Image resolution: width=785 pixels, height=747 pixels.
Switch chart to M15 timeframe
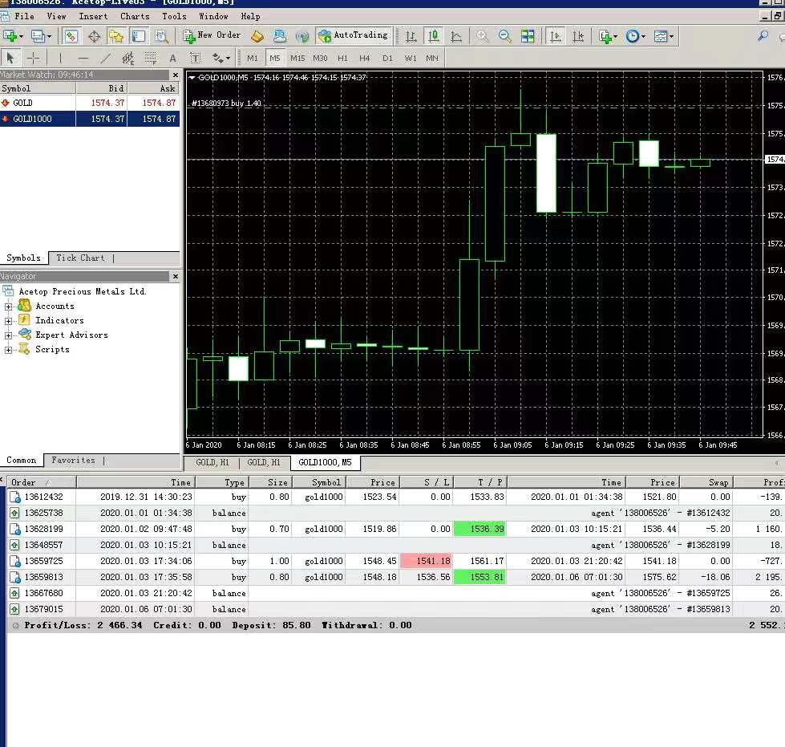click(x=297, y=58)
